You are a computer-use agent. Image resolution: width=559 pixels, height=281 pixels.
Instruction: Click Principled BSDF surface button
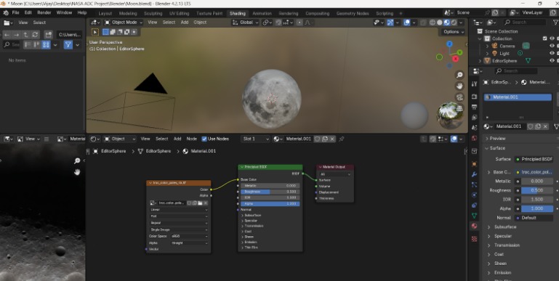[x=534, y=159]
